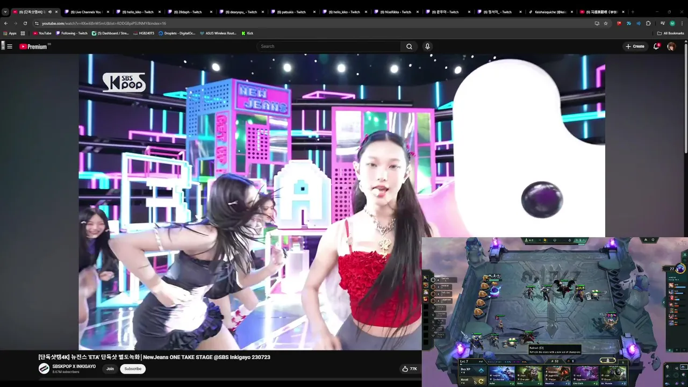Switch to the dearyuyu_ Twitch tab
Screen dimensions: 688x387
pos(241,12)
